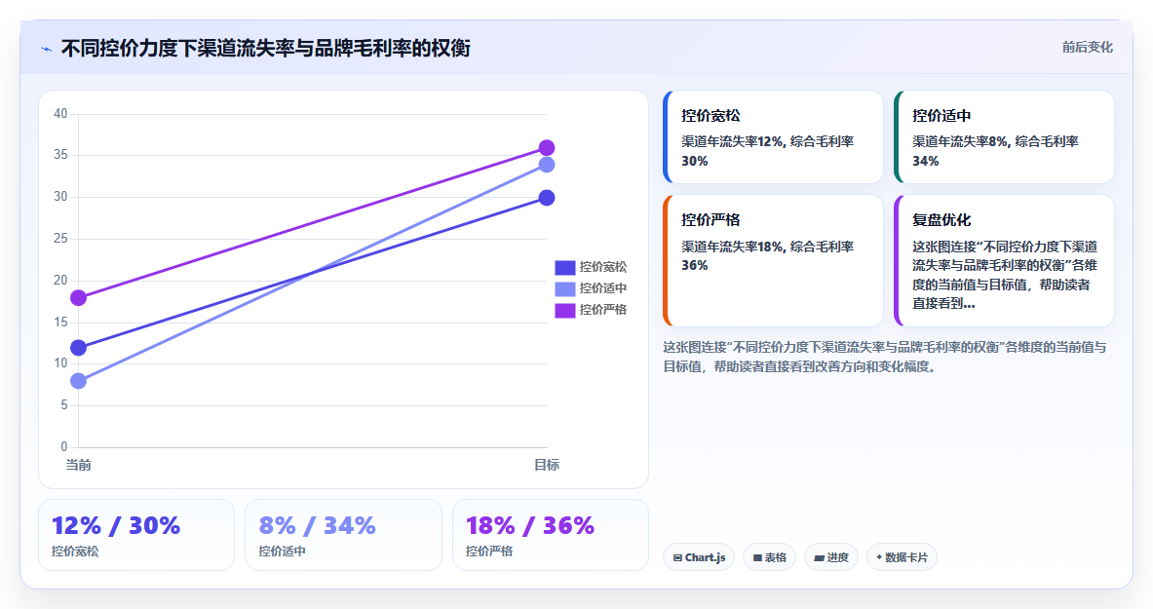Click the 控价适中 data point at 当前
The width and height of the screenshot is (1153, 609).
tap(78, 381)
